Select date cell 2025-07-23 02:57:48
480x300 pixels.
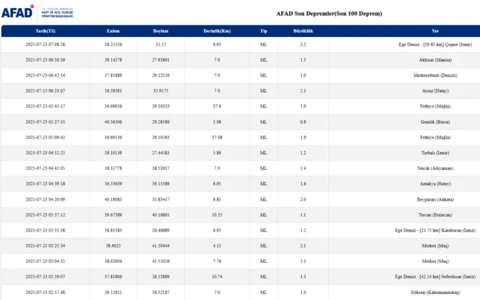click(45, 292)
